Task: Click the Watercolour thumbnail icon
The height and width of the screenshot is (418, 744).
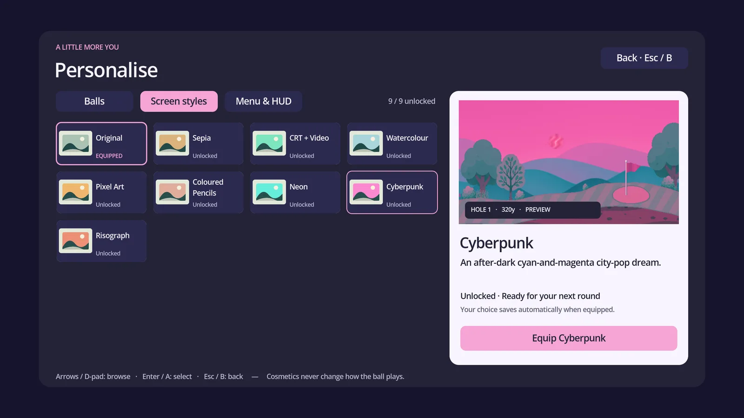Action: pyautogui.click(x=366, y=143)
